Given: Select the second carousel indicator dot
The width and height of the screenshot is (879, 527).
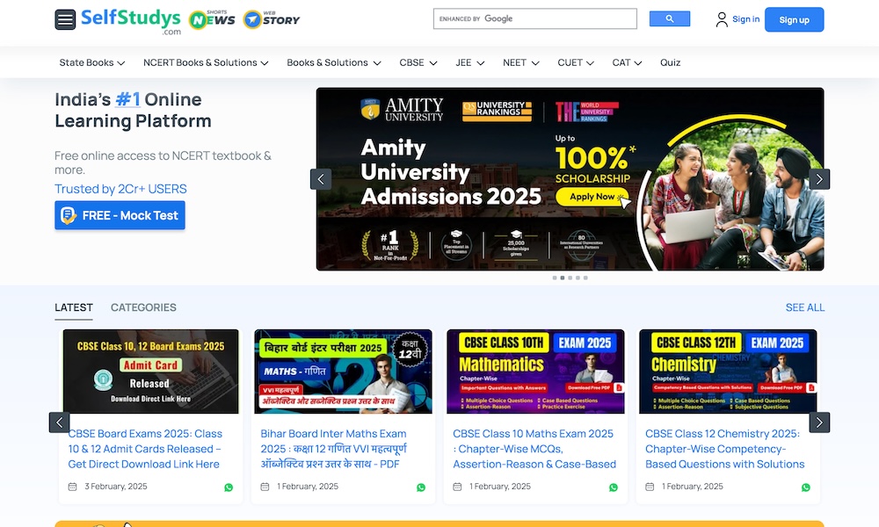Looking at the screenshot, I should [x=563, y=278].
